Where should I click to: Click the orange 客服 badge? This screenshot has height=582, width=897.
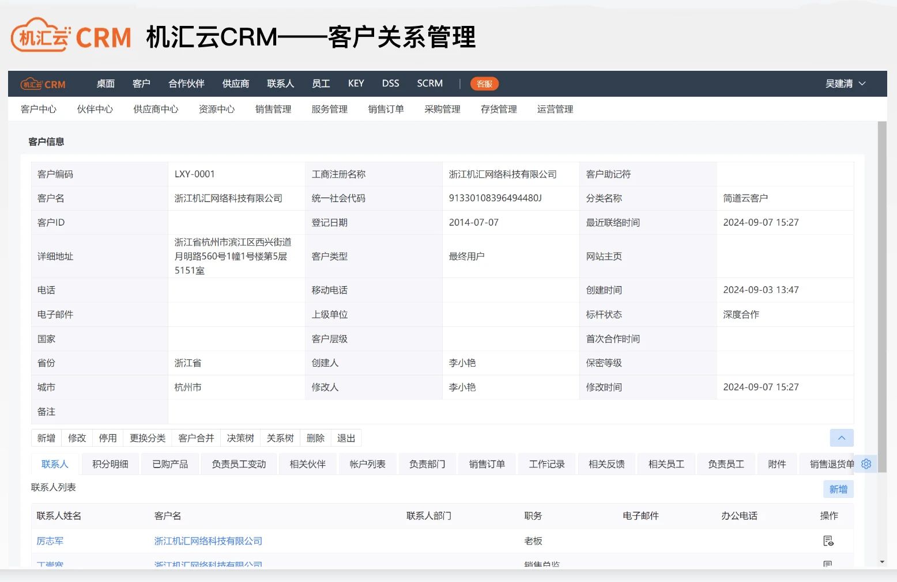[484, 84]
